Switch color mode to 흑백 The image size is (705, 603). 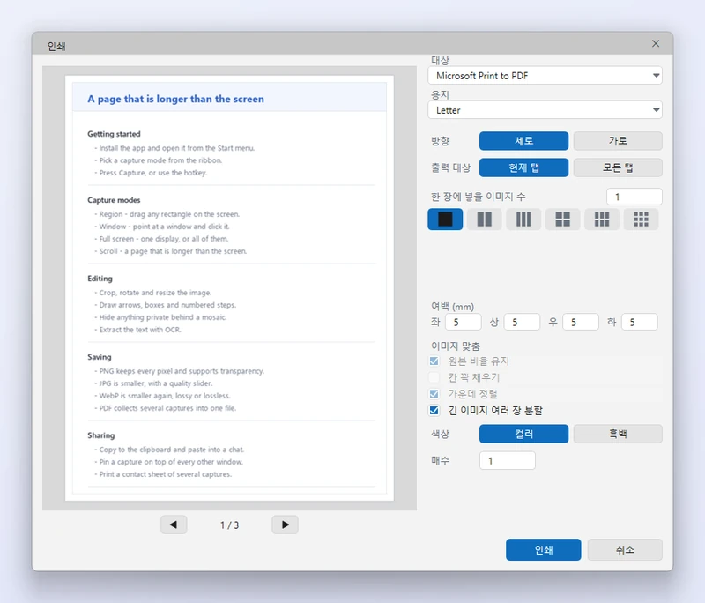click(618, 434)
